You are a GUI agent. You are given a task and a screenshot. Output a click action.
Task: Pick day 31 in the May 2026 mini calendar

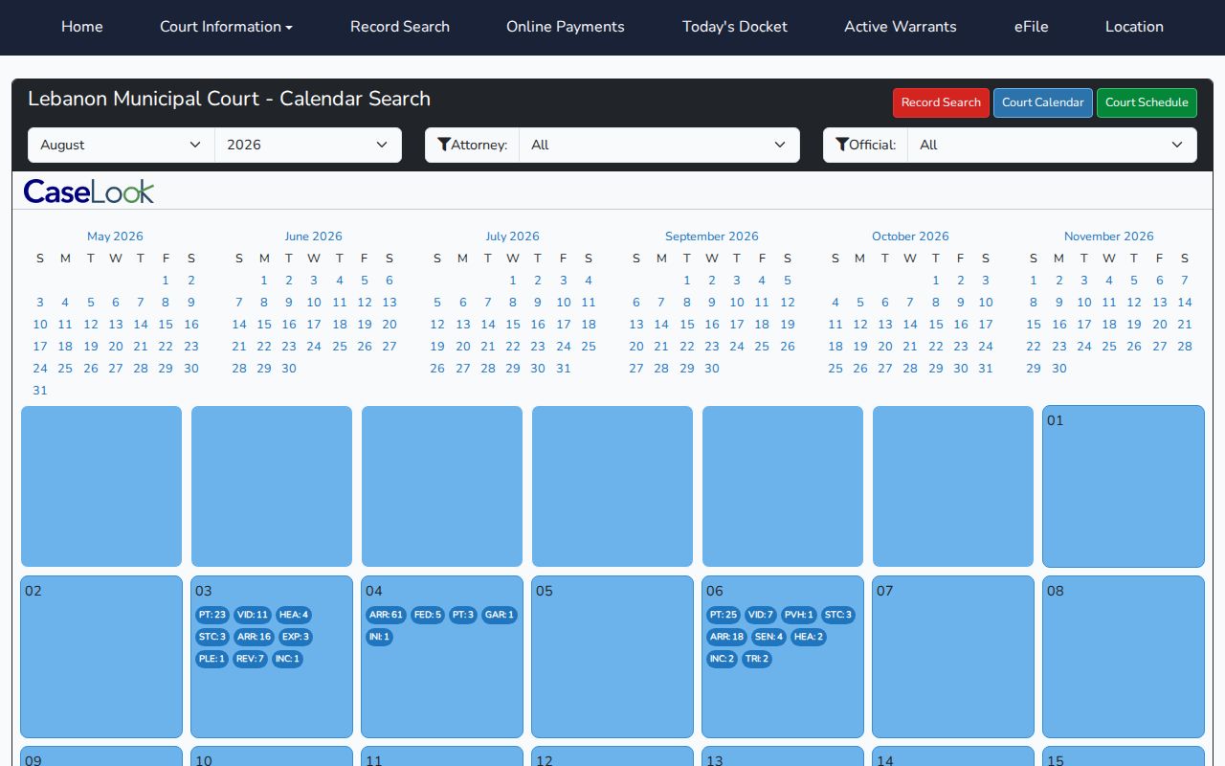coord(40,391)
